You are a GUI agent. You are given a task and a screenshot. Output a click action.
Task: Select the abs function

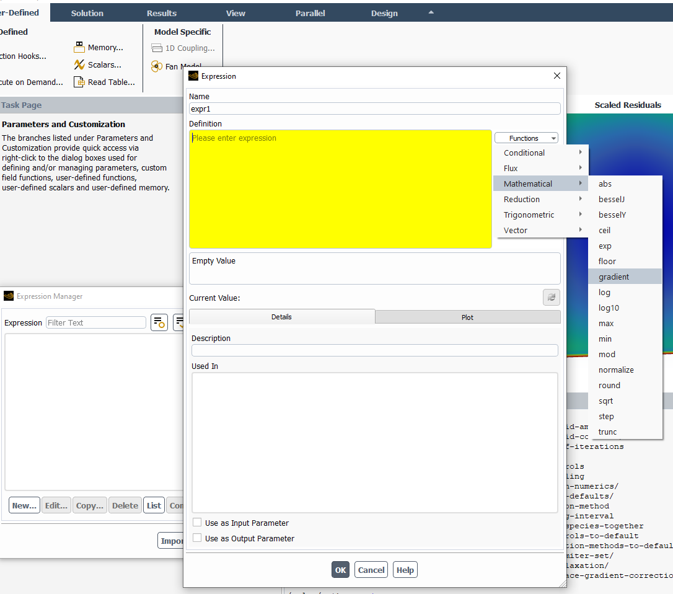(625, 184)
